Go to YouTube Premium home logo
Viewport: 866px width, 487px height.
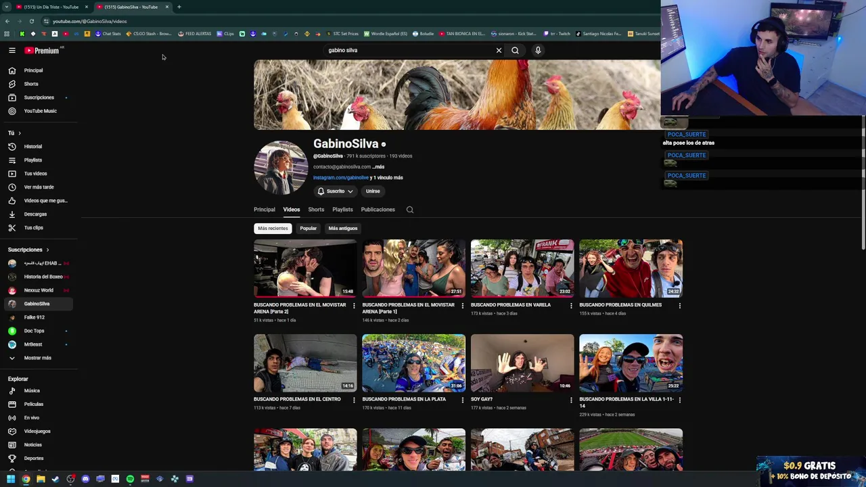click(42, 50)
